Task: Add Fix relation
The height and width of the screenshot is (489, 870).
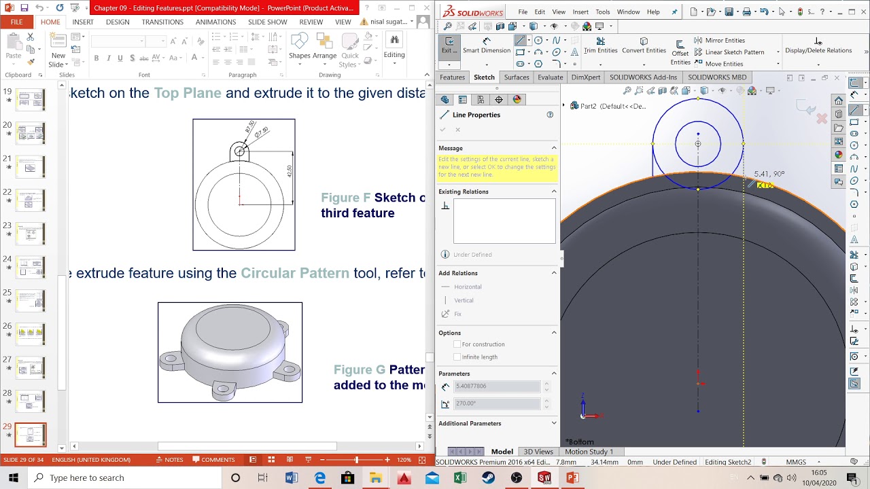Action: 451,314
